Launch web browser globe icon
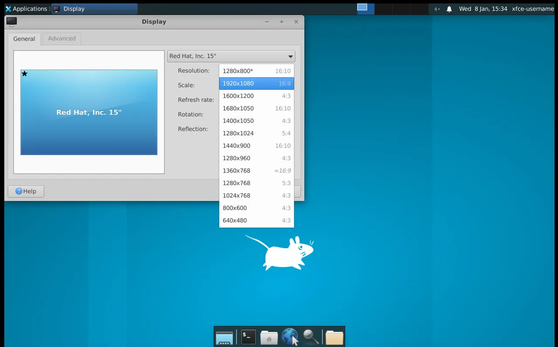 pos(290,337)
